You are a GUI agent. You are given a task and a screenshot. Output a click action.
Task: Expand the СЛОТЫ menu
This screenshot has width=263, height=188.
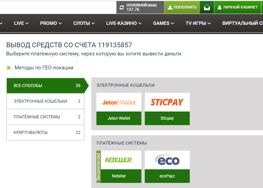point(84,23)
